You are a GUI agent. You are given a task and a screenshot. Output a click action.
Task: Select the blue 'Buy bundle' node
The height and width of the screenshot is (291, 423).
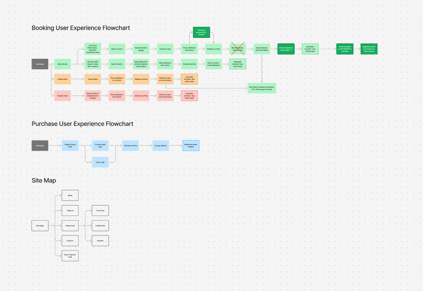click(x=100, y=162)
